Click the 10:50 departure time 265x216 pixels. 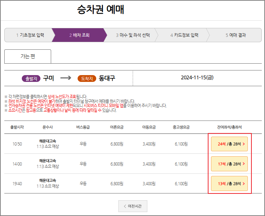click(x=17, y=144)
